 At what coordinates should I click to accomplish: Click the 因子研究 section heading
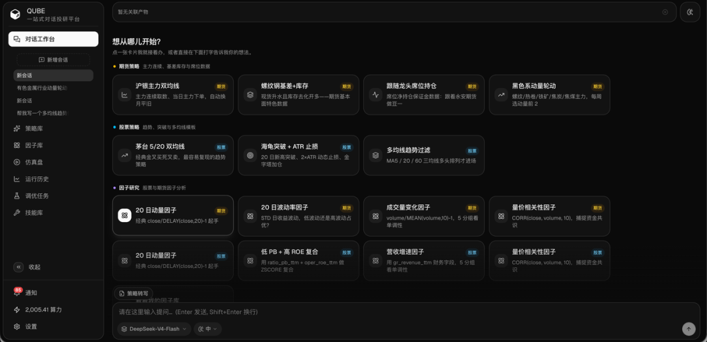[x=129, y=187]
